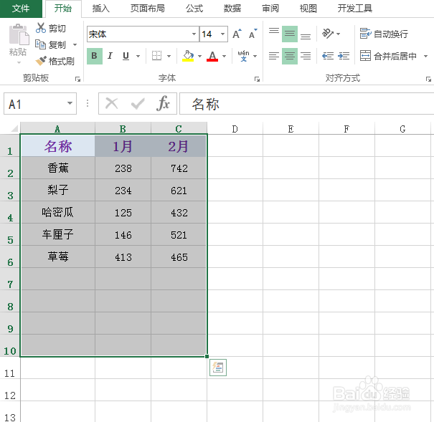Screen dimensions: 434x422
Task: Select column B header
Action: [x=123, y=128]
